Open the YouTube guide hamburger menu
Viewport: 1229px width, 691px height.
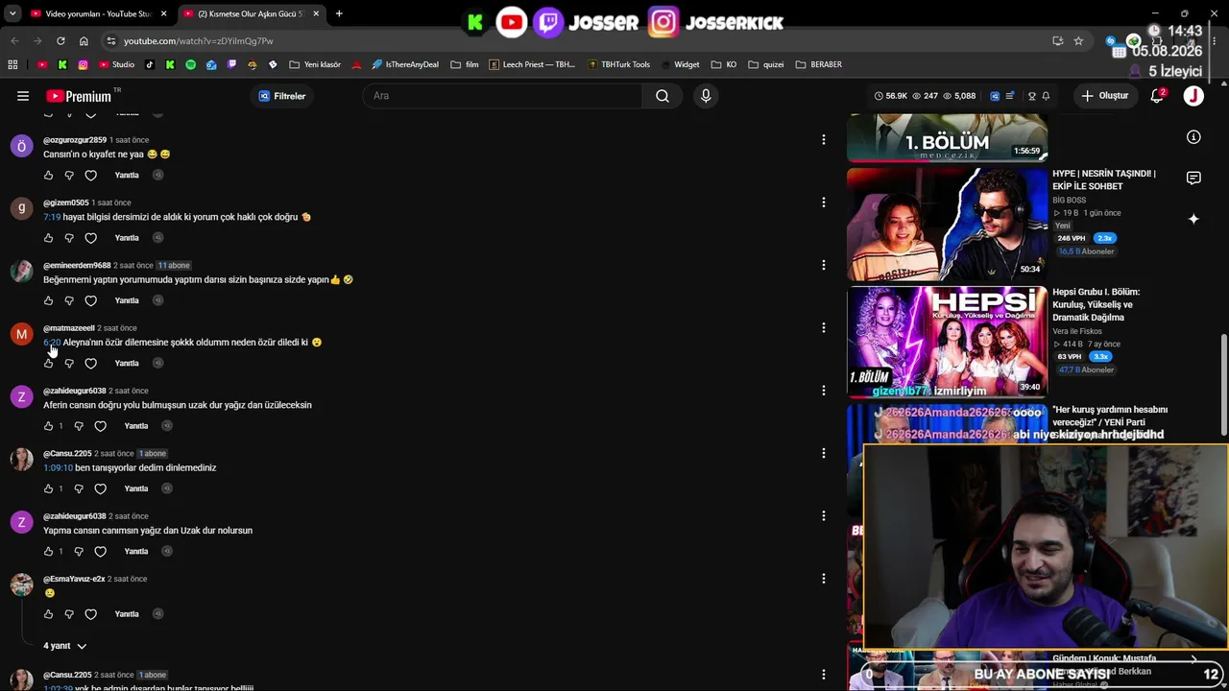point(23,96)
